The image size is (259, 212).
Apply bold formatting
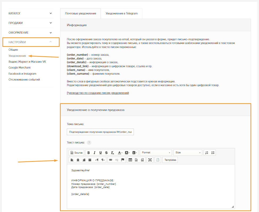coord(89,153)
